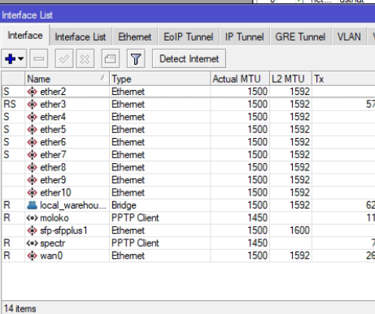Select the wan0 name text
This screenshot has width=375, height=314.
(51, 256)
